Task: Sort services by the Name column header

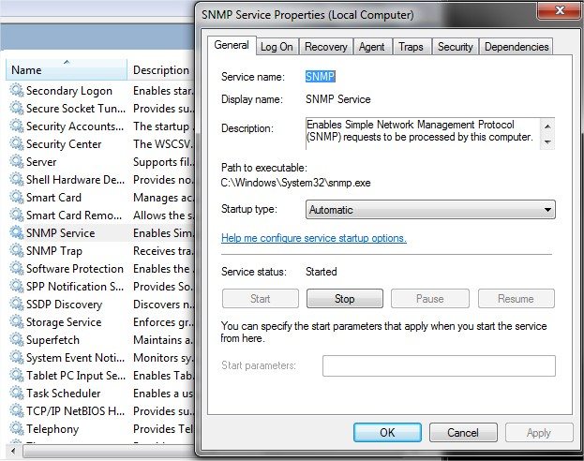Action: point(66,70)
